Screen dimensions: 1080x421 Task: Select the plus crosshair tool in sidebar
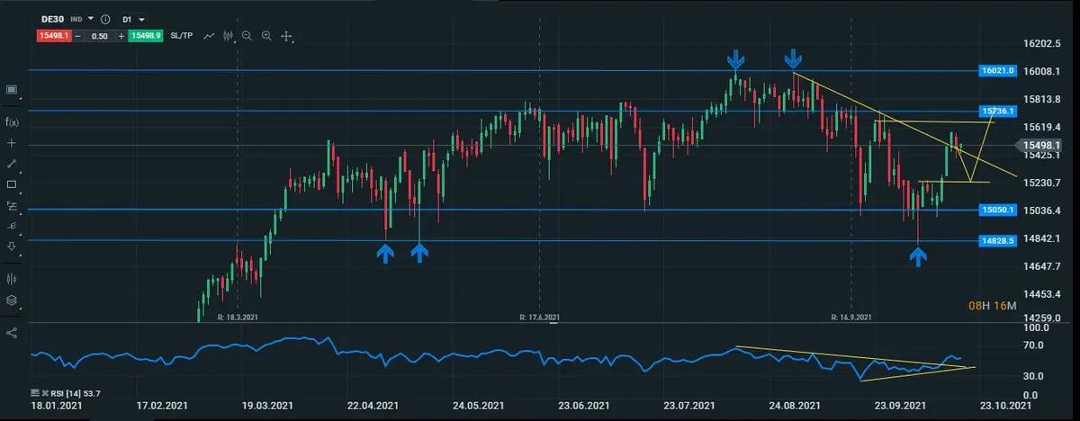(x=12, y=144)
